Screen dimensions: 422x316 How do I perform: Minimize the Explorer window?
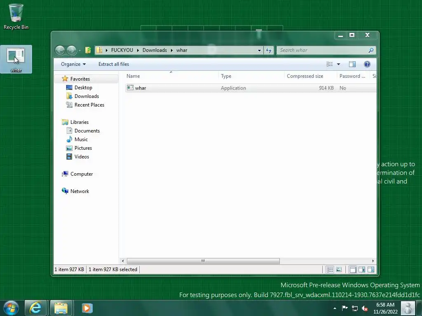tap(340, 35)
